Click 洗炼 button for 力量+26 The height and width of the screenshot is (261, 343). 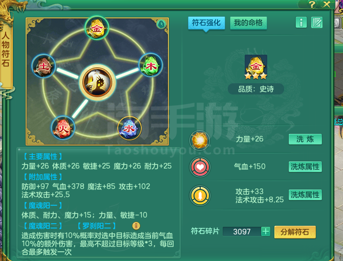pyautogui.click(x=305, y=139)
